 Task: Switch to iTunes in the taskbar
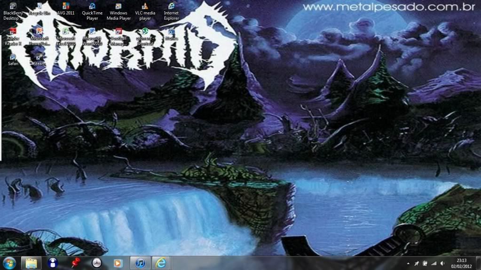(x=140, y=263)
